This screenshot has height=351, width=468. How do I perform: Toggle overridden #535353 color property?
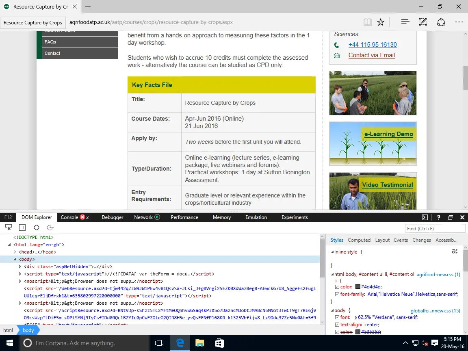tap(337, 332)
